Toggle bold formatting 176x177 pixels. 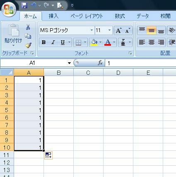click(44, 42)
